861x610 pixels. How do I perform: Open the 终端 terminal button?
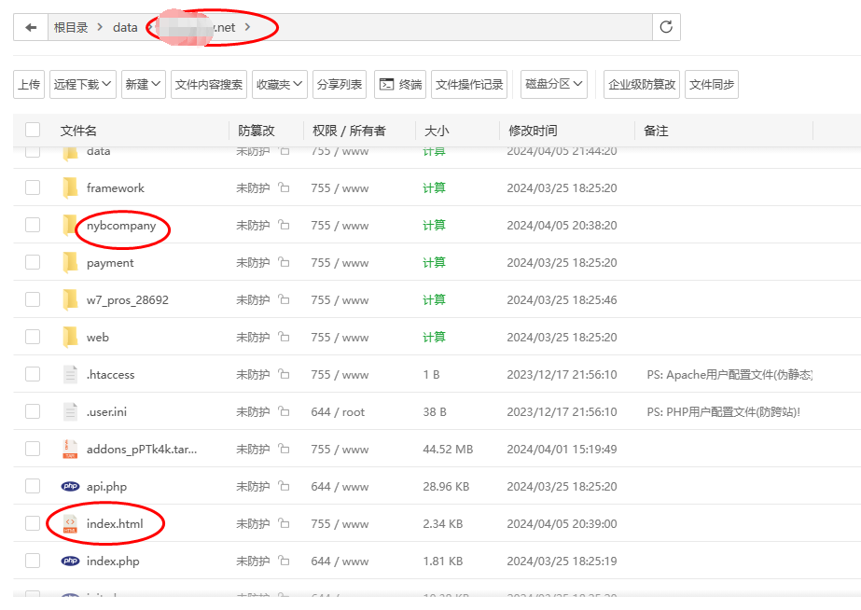click(400, 85)
